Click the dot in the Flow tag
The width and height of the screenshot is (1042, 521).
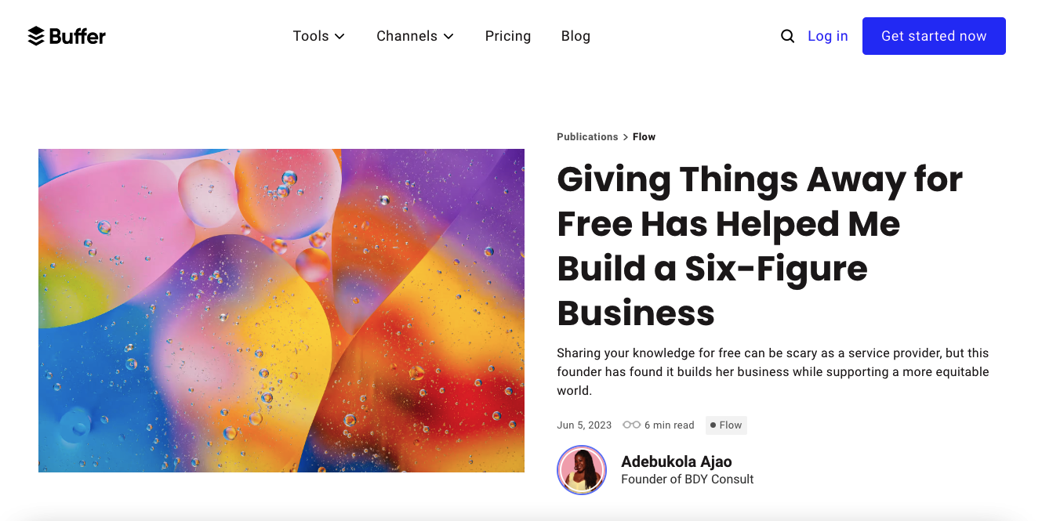click(713, 425)
